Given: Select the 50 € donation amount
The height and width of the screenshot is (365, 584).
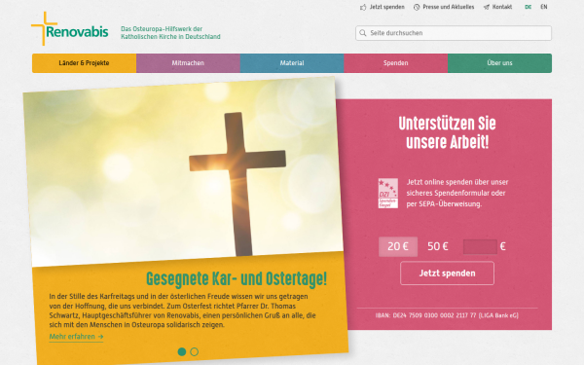Looking at the screenshot, I should (438, 246).
